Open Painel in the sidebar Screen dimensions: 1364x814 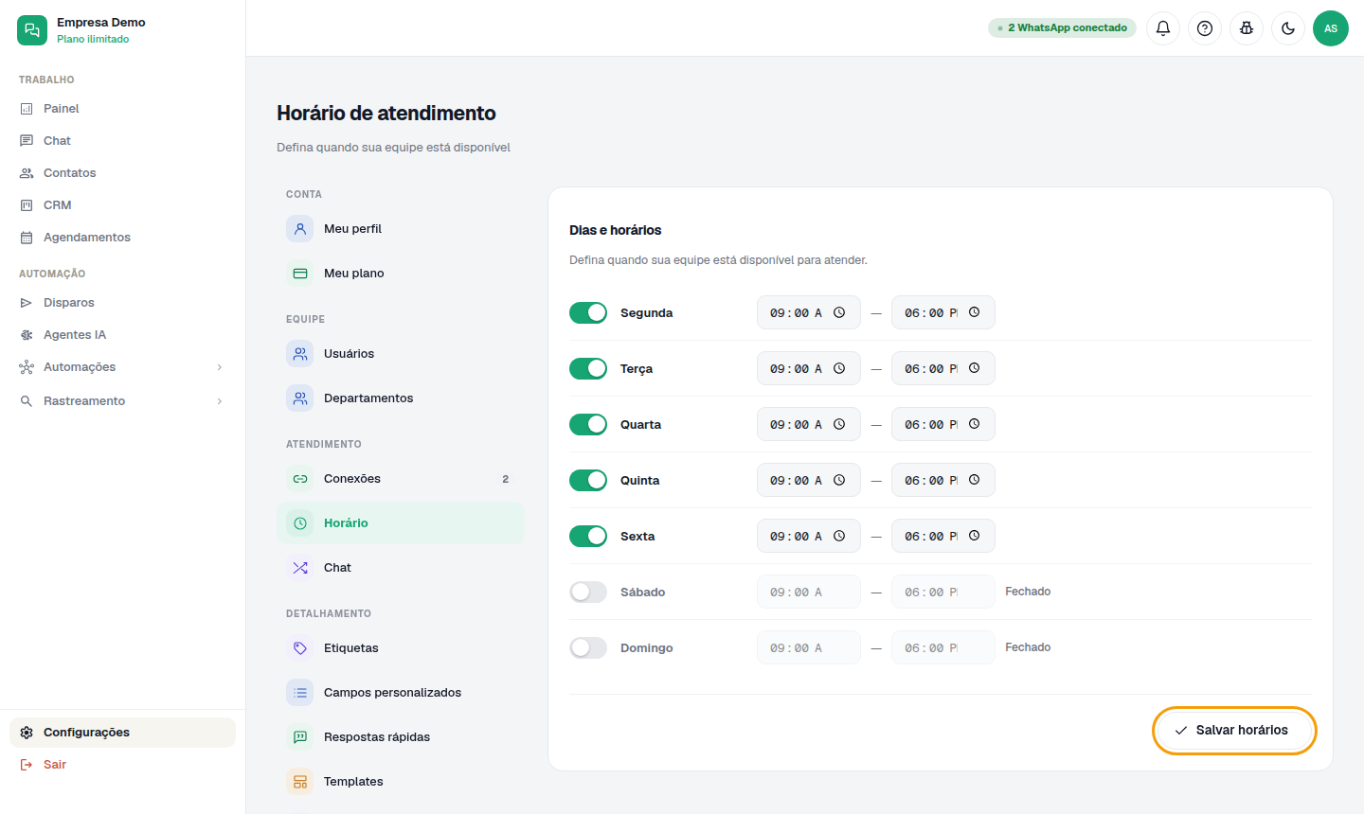[122, 109]
